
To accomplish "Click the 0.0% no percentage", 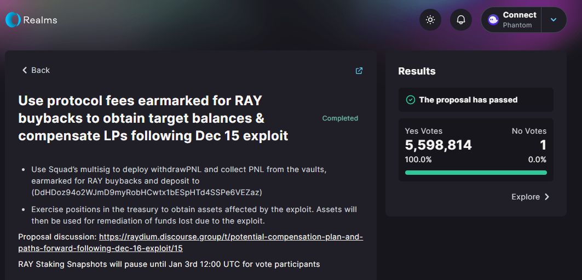I will pos(537,159).
